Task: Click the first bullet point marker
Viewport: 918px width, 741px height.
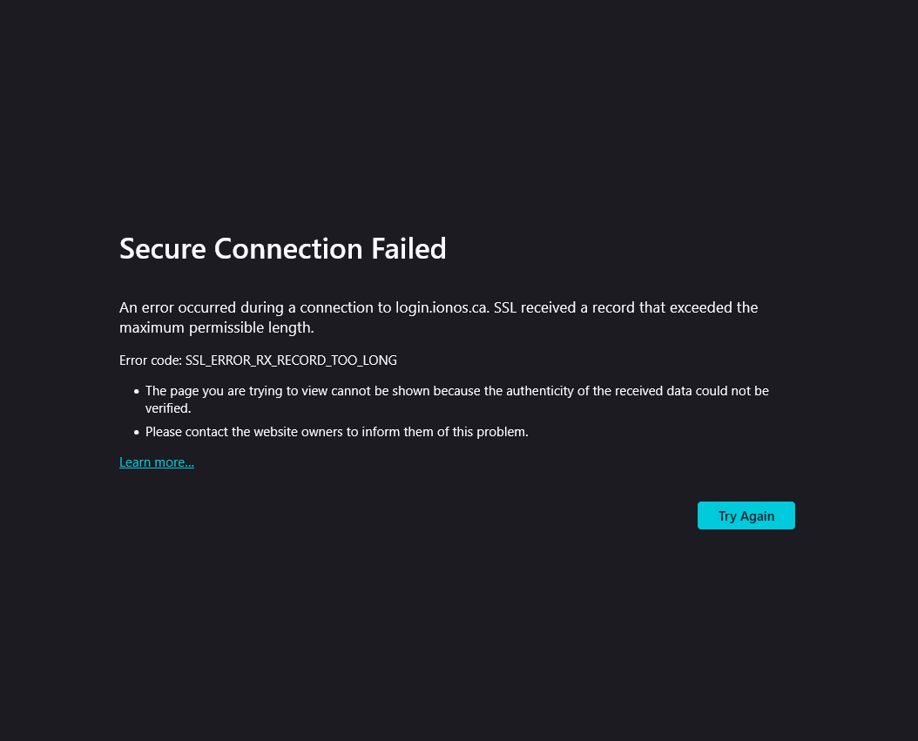Action: point(137,392)
